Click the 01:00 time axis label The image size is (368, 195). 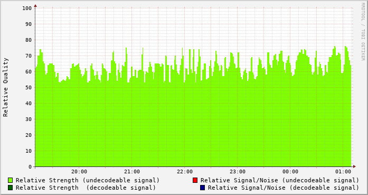click(343, 172)
